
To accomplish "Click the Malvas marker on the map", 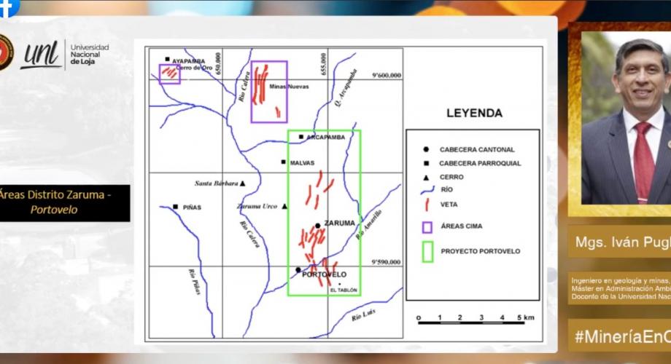I will (284, 162).
